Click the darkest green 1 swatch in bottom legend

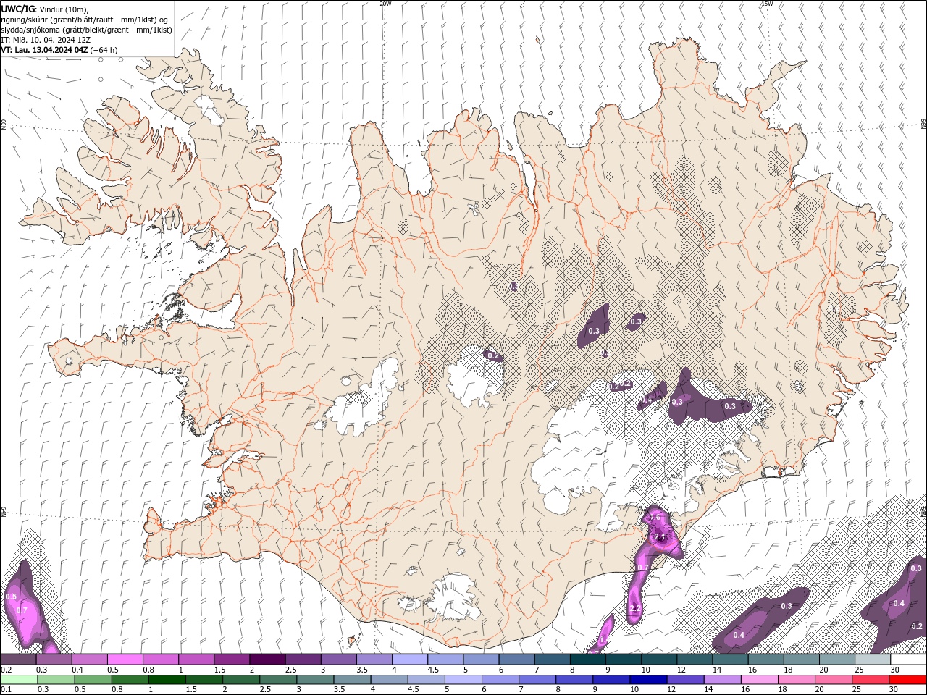168,680
